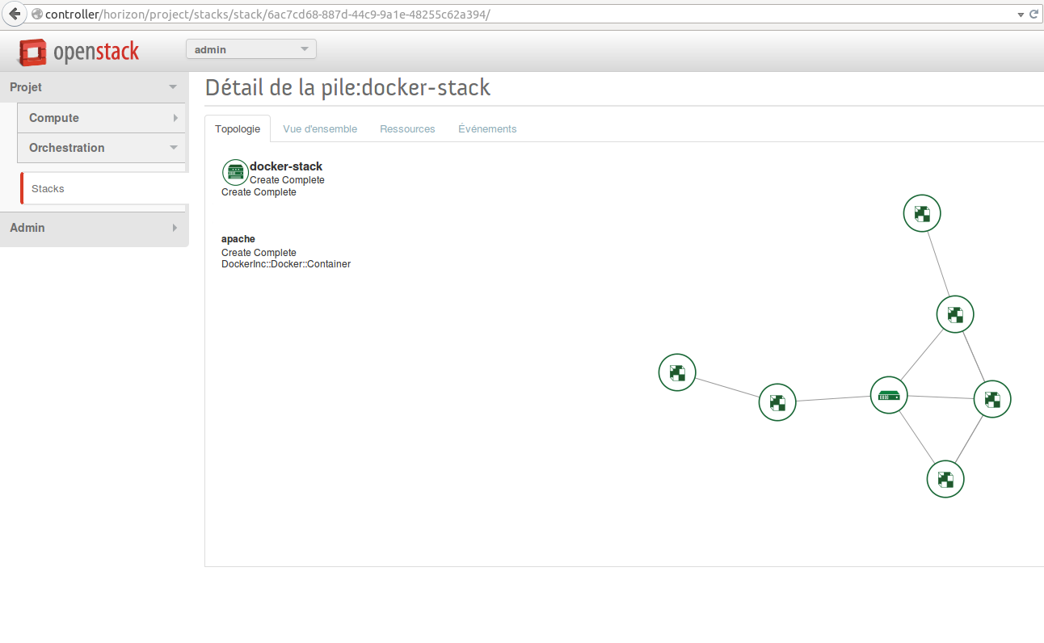This screenshot has width=1044, height=643.
Task: Click the globe site identity icon
Action: (x=36, y=15)
